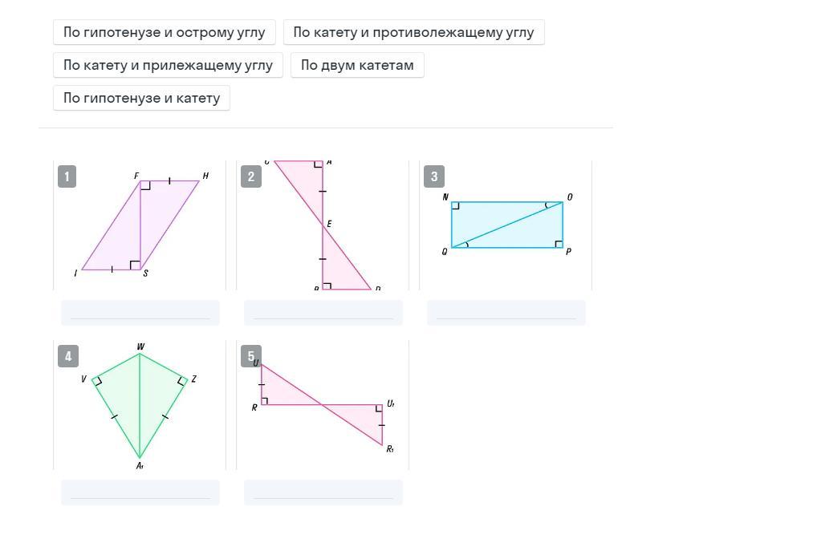Click number badge 4 on kite figure

pos(67,356)
